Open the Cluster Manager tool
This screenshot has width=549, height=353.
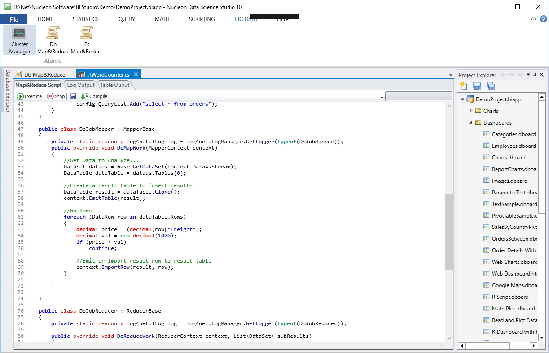click(x=19, y=39)
